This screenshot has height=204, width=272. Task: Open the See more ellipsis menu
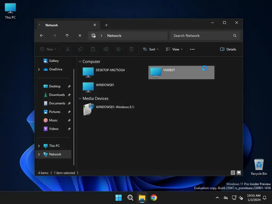pos(192,49)
